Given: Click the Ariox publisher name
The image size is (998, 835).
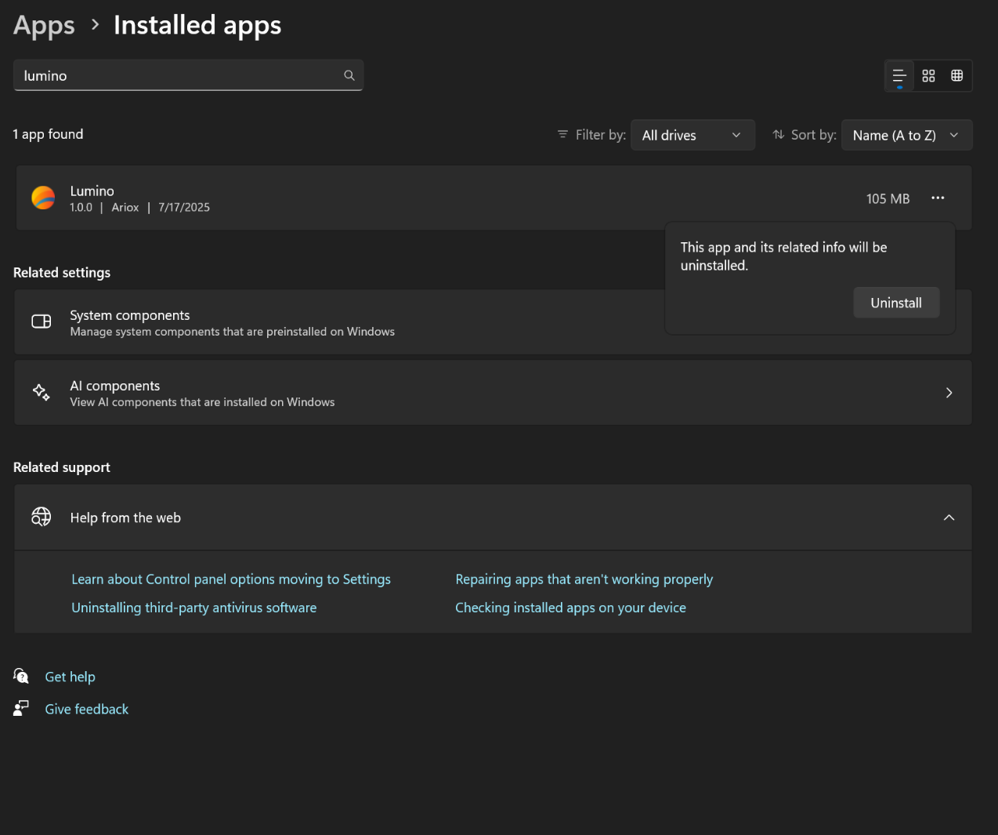Looking at the screenshot, I should [x=125, y=208].
